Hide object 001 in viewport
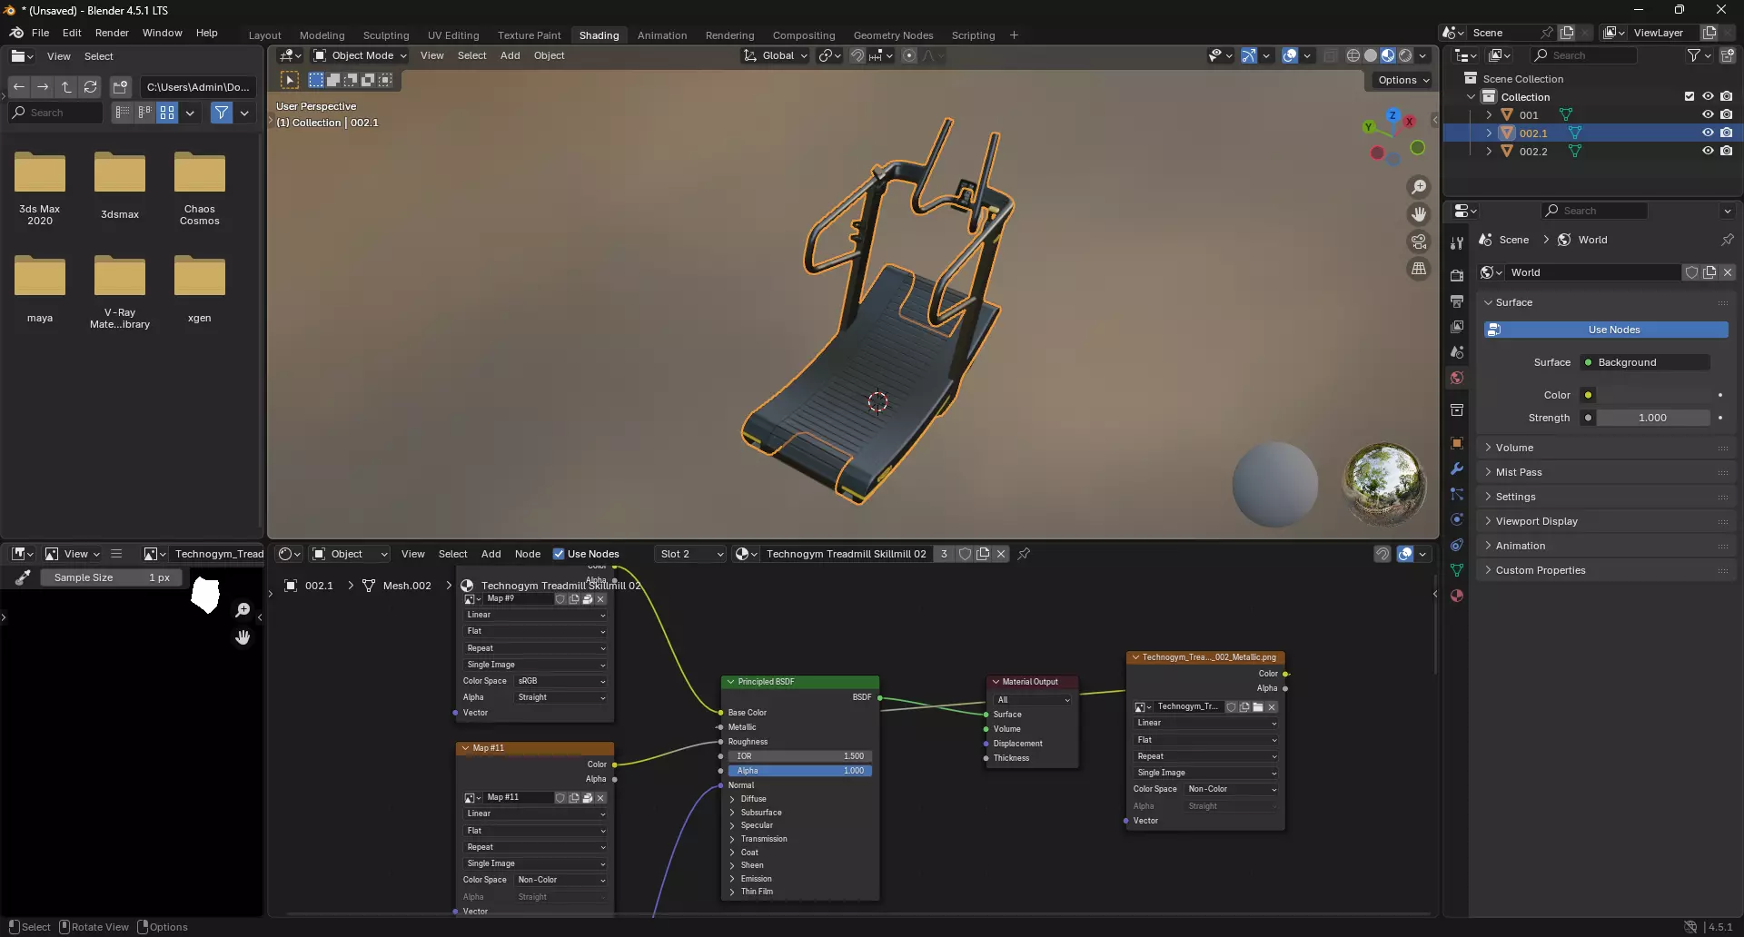This screenshot has width=1744, height=937. click(1708, 115)
